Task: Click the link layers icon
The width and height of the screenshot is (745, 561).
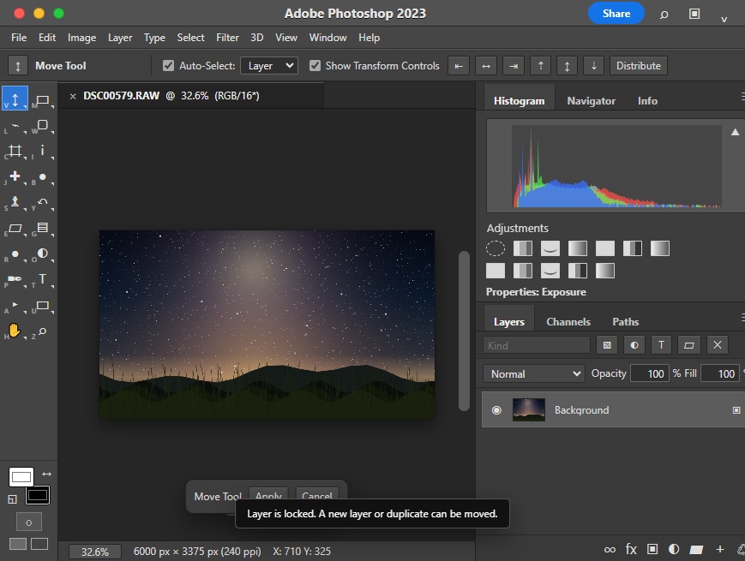Action: pyautogui.click(x=610, y=550)
